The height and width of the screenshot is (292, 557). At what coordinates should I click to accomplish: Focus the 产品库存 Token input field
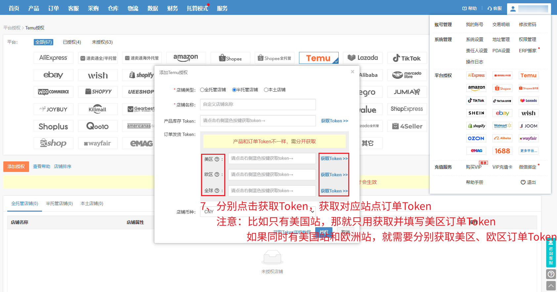click(258, 121)
